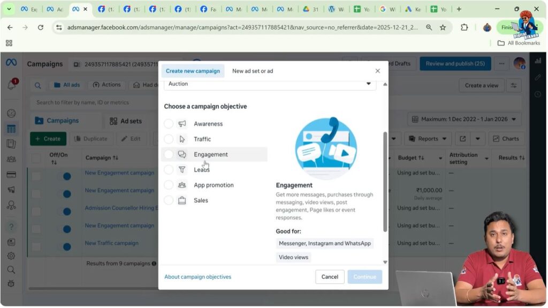Open the Reports dropdown
This screenshot has width=548, height=308.
428,139
